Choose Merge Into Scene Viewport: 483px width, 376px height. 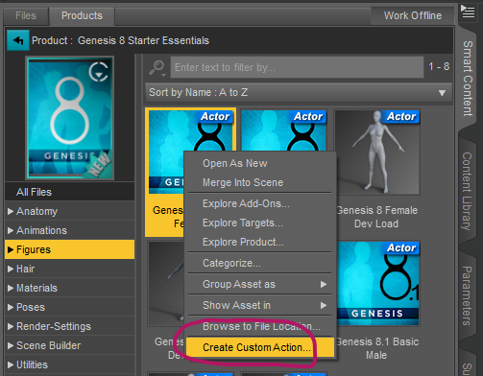(260, 182)
